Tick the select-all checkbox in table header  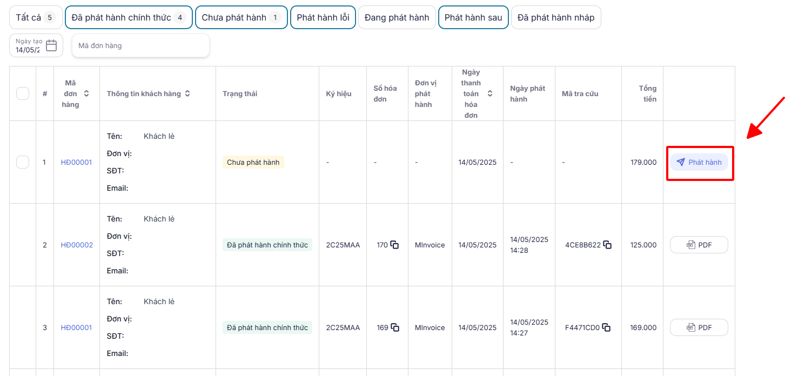[x=23, y=93]
